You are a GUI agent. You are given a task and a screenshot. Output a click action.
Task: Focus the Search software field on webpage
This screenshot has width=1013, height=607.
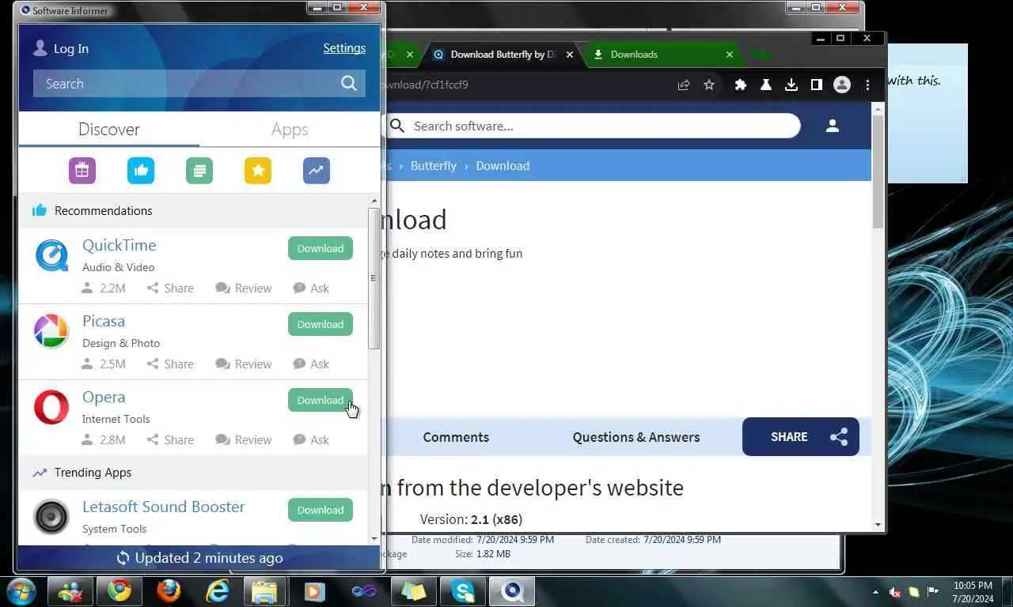tap(594, 126)
